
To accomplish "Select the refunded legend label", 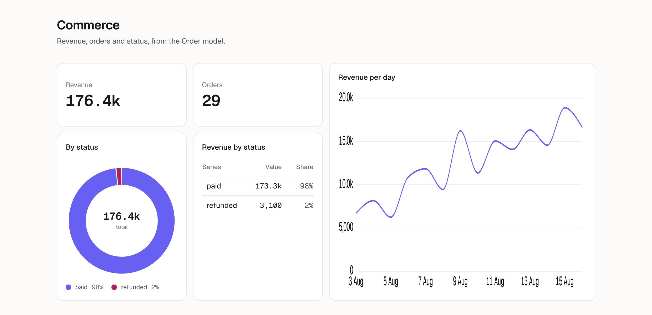I will [134, 287].
